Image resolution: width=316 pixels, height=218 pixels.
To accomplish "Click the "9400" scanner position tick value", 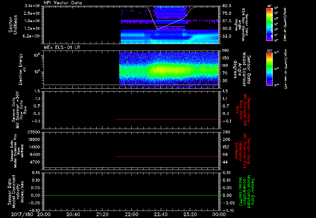I will coord(35,155).
